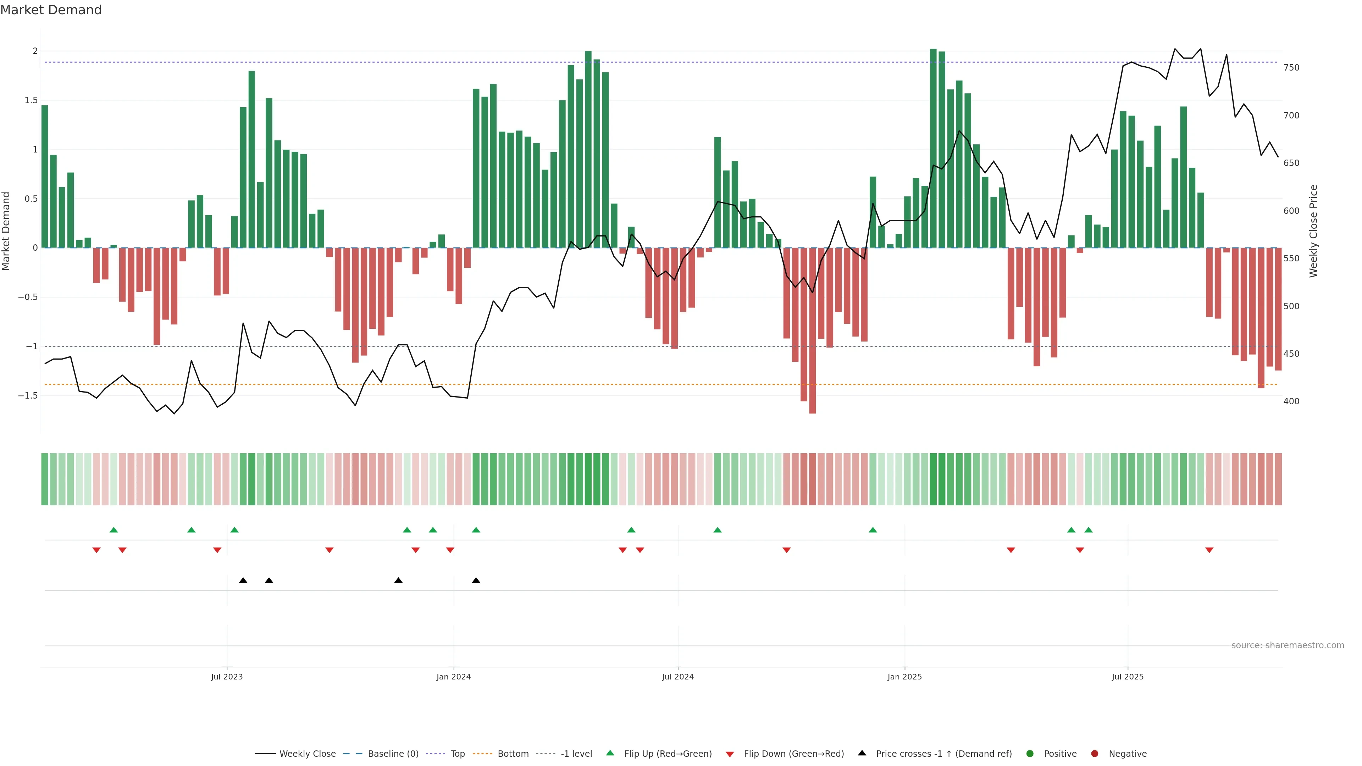Click the green Positive legend circle icon

(x=1029, y=754)
